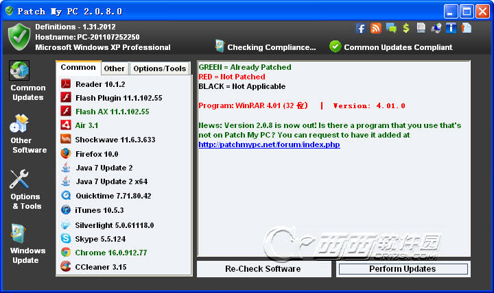Open the Options/Tools tab
The height and width of the screenshot is (293, 494).
coord(160,68)
